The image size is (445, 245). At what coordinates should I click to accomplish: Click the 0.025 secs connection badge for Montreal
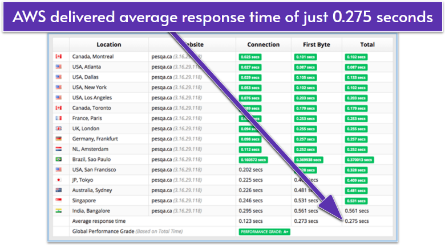(250, 57)
